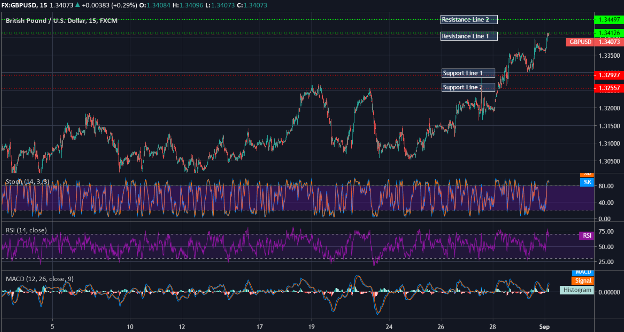The width and height of the screenshot is (624, 332).
Task: Open the Stoch (14, 3, 3) indicator legend
Action: 27,182
